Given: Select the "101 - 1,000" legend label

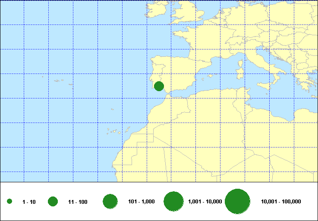Looking at the screenshot, I should (x=142, y=202).
